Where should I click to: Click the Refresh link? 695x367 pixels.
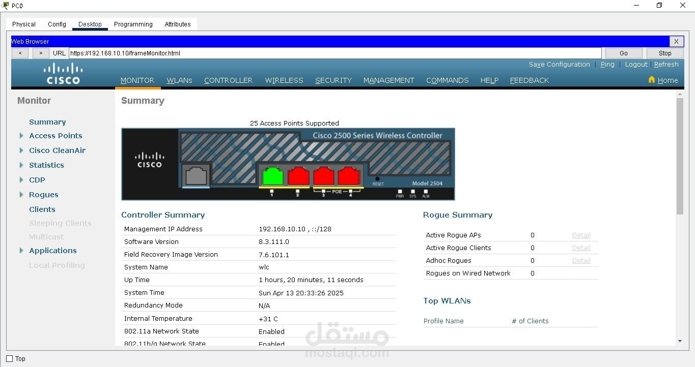pos(666,65)
